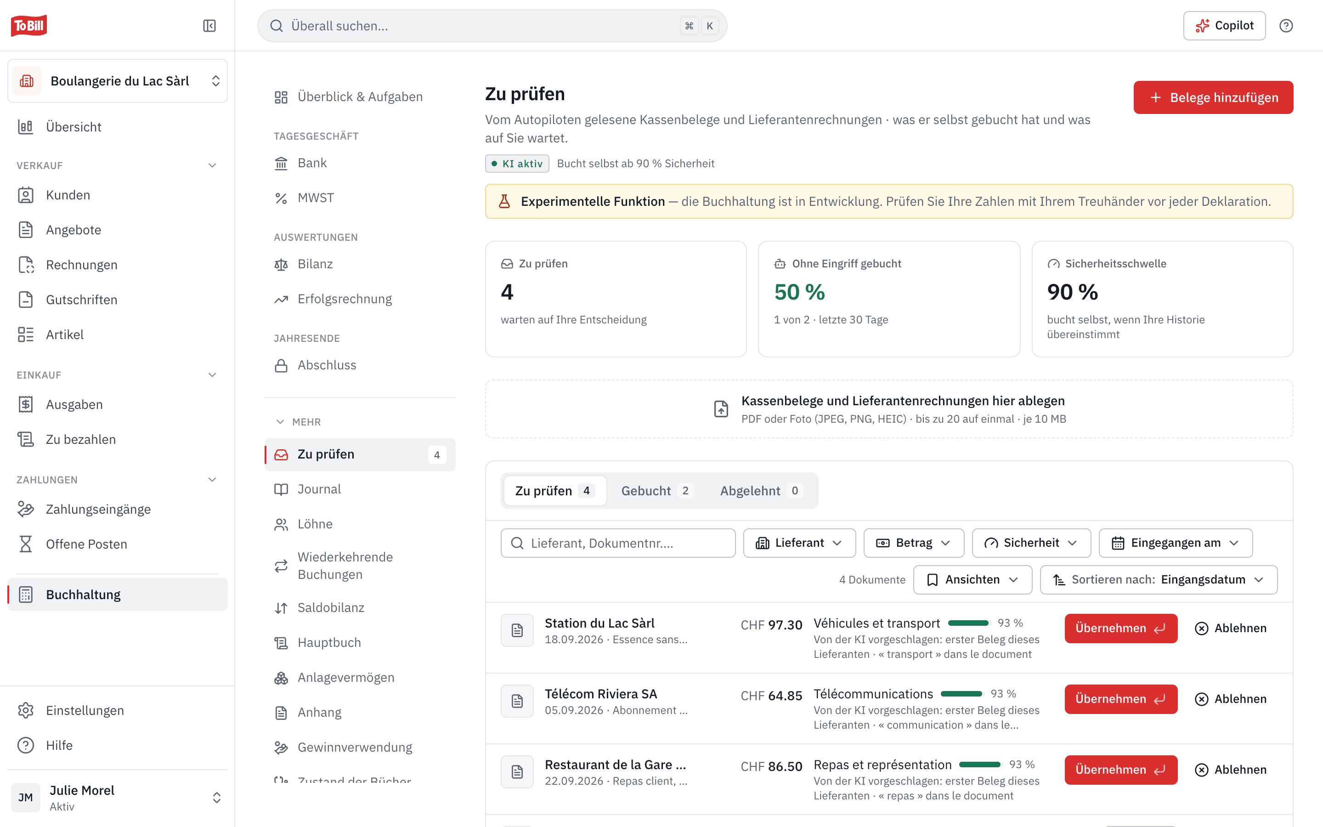The image size is (1323, 827).
Task: Open the ToBill logo home
Action: 29,26
